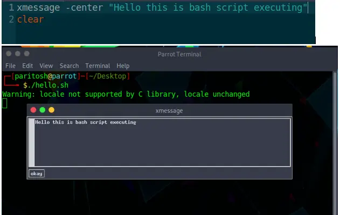Open the Search menu
The height and width of the screenshot is (215, 340).
click(69, 66)
